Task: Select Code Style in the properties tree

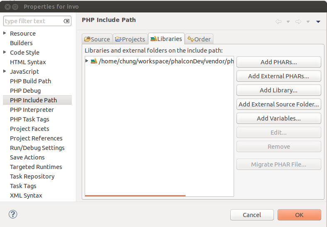Action: 24,53
